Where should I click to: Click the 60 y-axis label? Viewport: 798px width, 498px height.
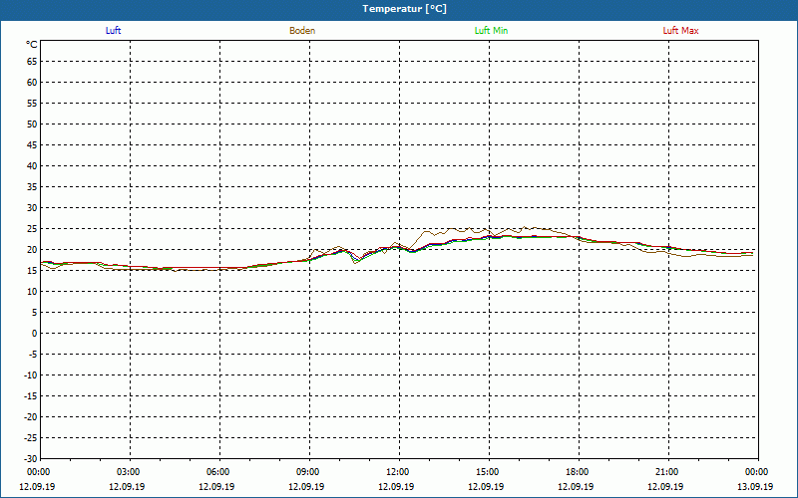[x=32, y=83]
